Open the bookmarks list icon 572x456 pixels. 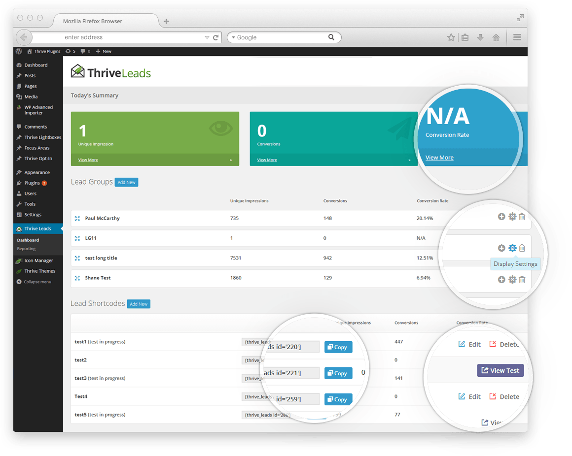pos(465,37)
